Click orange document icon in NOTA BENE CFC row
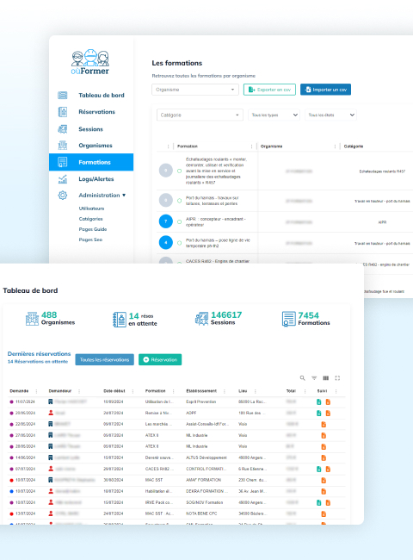Viewport: 413px width, 560px height. pos(324,514)
